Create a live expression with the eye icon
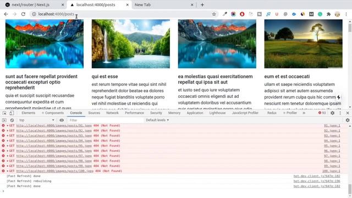Viewport: 352px width, 198px height. [62, 120]
